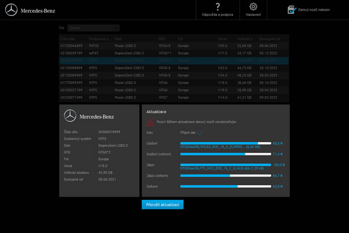Select table row A2130088899

coord(174,68)
